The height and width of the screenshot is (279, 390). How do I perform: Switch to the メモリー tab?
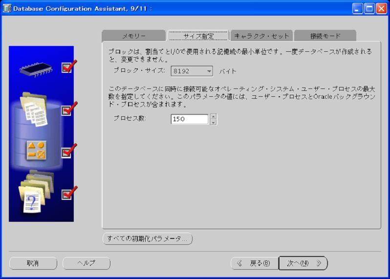coord(134,36)
